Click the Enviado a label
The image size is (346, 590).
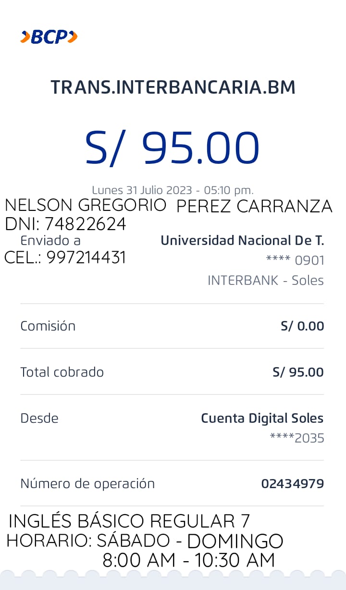point(50,240)
